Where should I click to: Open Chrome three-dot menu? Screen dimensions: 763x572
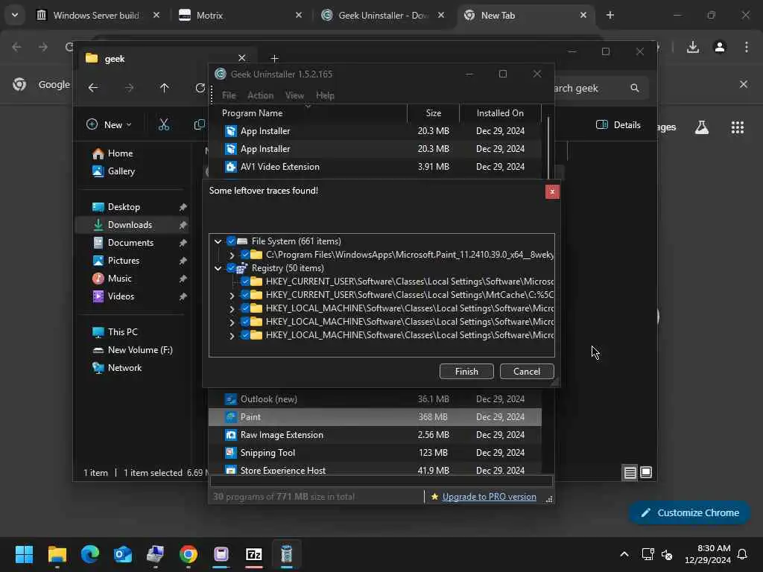point(747,47)
